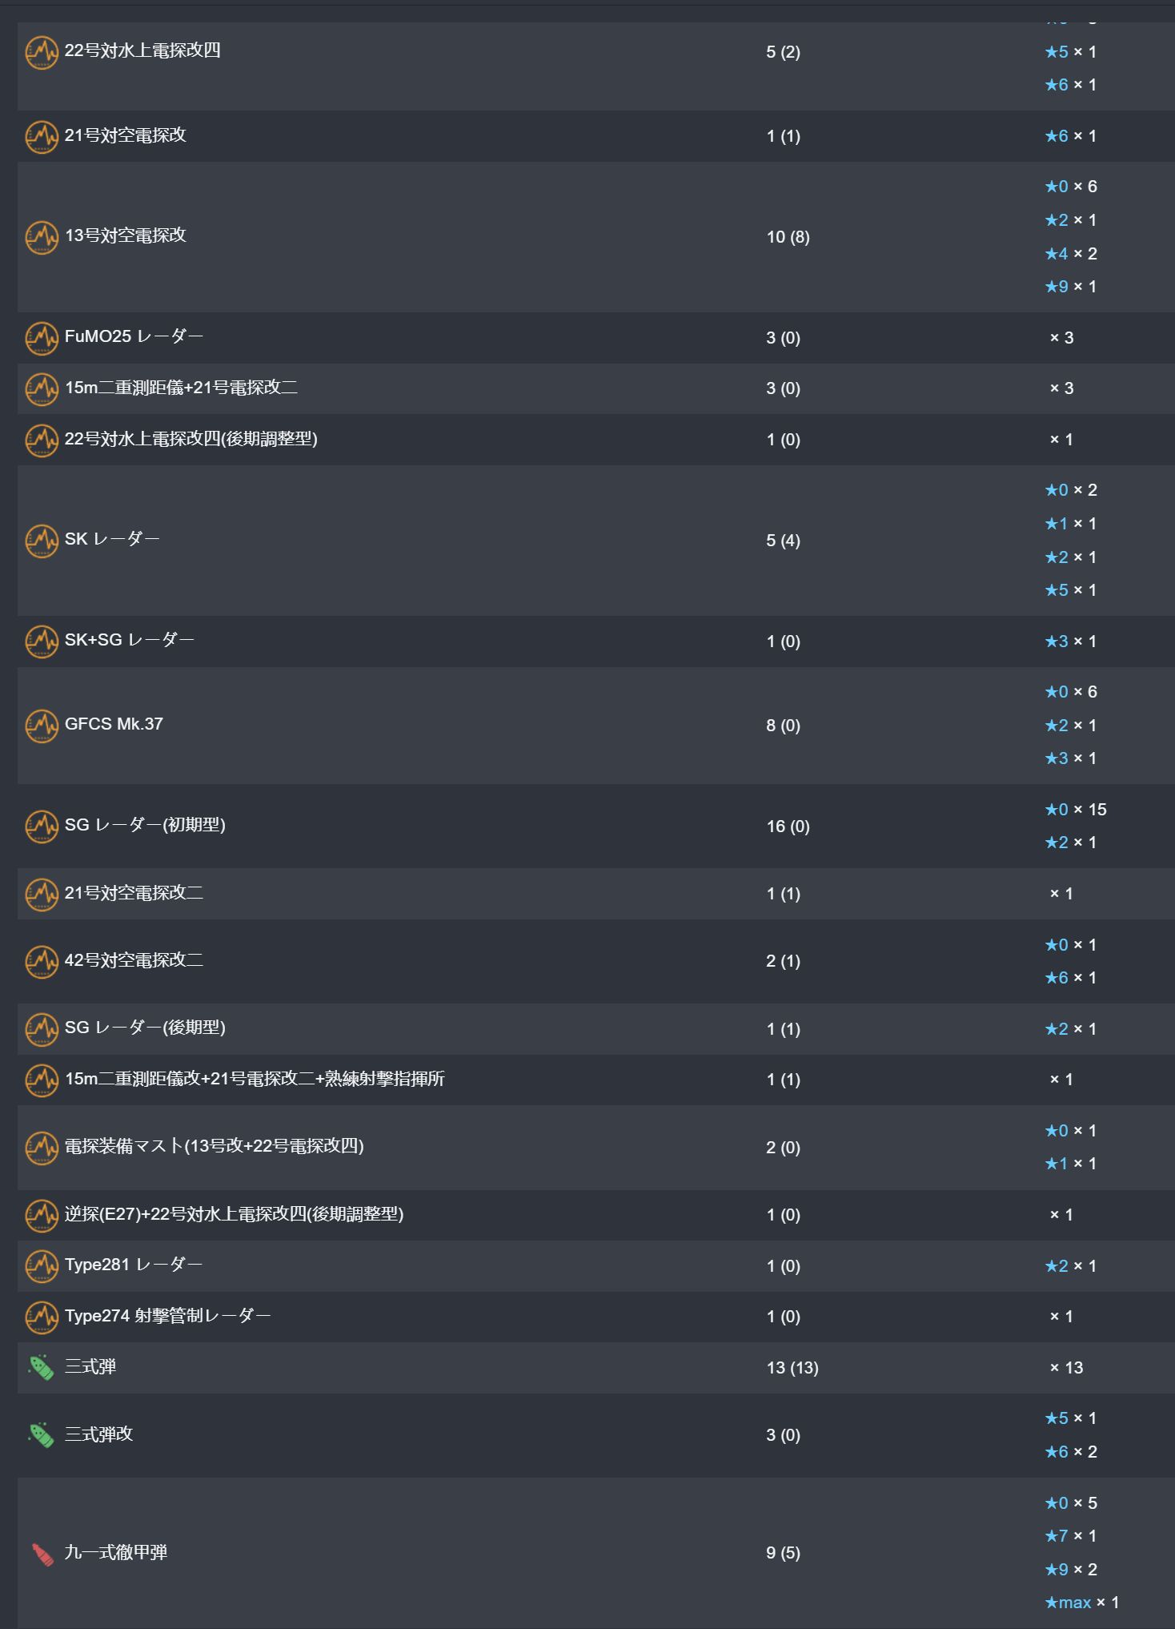Click the radar icon for SK+SG レーダー
This screenshot has width=1175, height=1629.
coord(42,642)
